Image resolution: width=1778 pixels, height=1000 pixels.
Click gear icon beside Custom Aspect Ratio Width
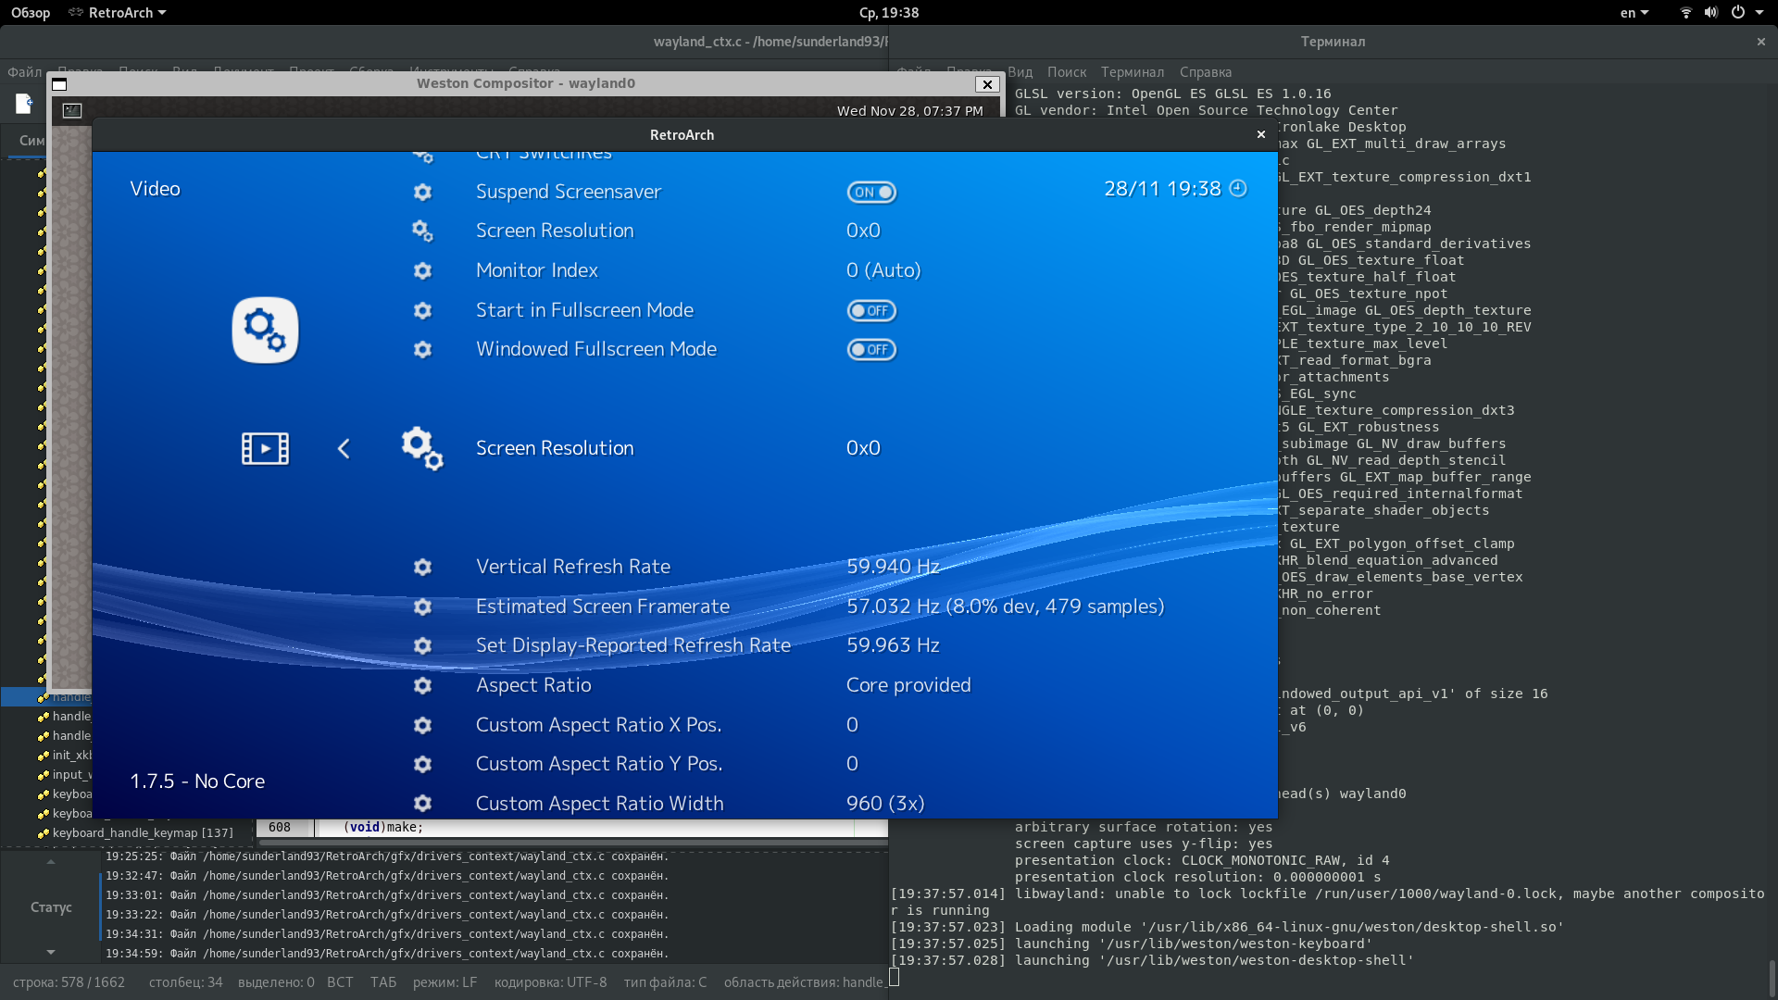(x=422, y=804)
